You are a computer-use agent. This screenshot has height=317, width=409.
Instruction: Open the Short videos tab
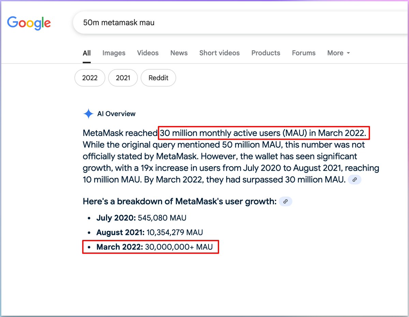tap(219, 53)
